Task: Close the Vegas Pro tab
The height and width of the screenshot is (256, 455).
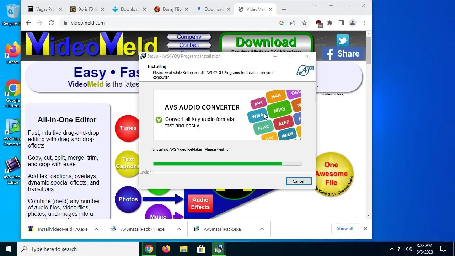Action: (60, 9)
